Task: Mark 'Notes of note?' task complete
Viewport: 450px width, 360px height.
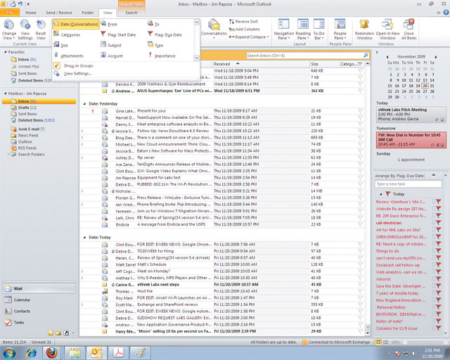Action: click(434, 321)
